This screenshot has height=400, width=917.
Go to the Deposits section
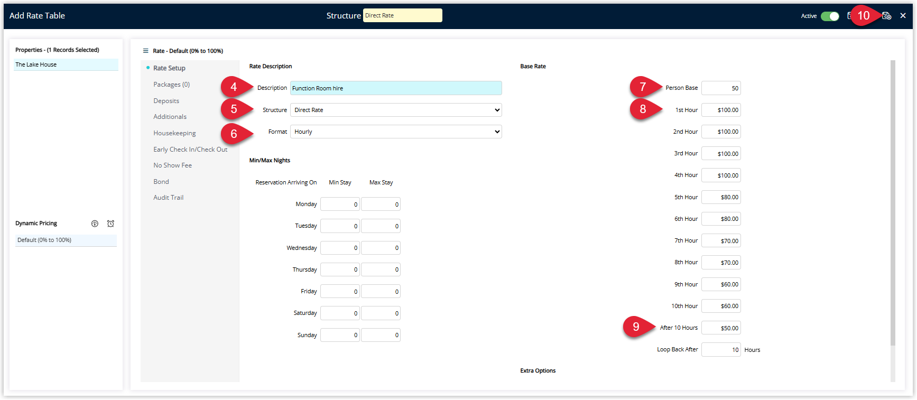tap(166, 101)
